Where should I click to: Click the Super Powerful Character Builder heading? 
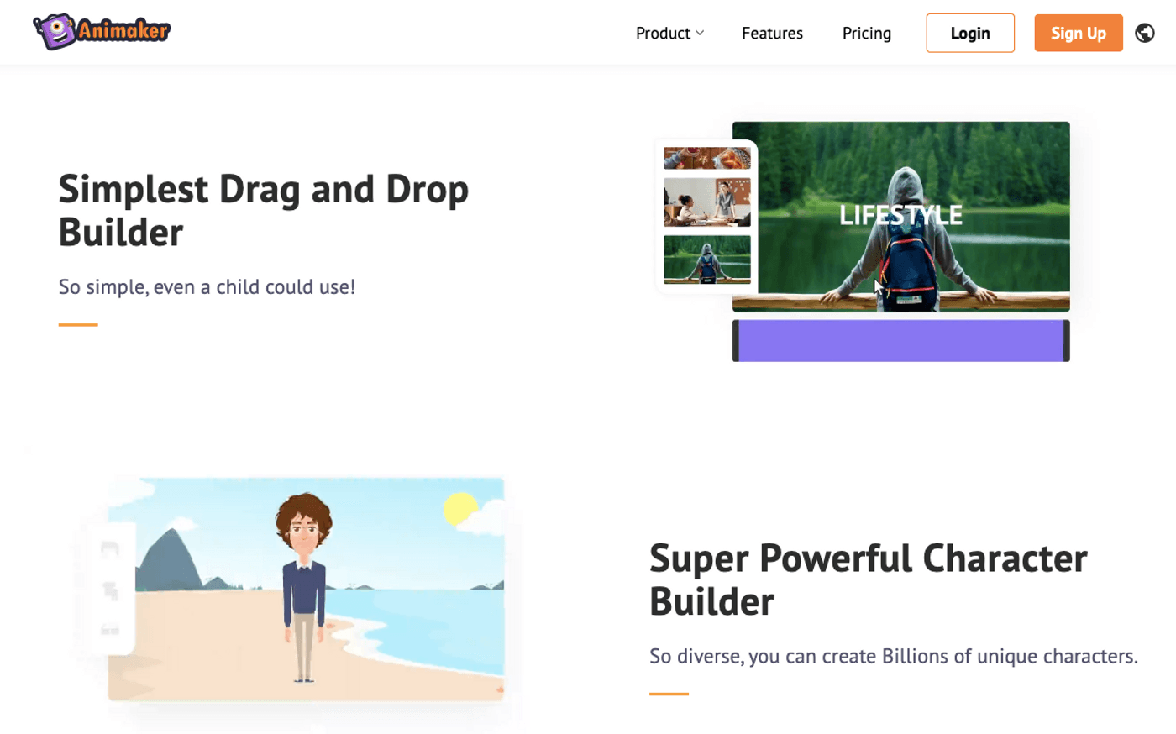point(868,579)
